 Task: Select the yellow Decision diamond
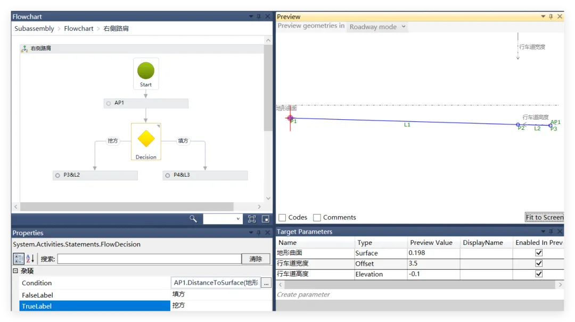pyautogui.click(x=146, y=139)
